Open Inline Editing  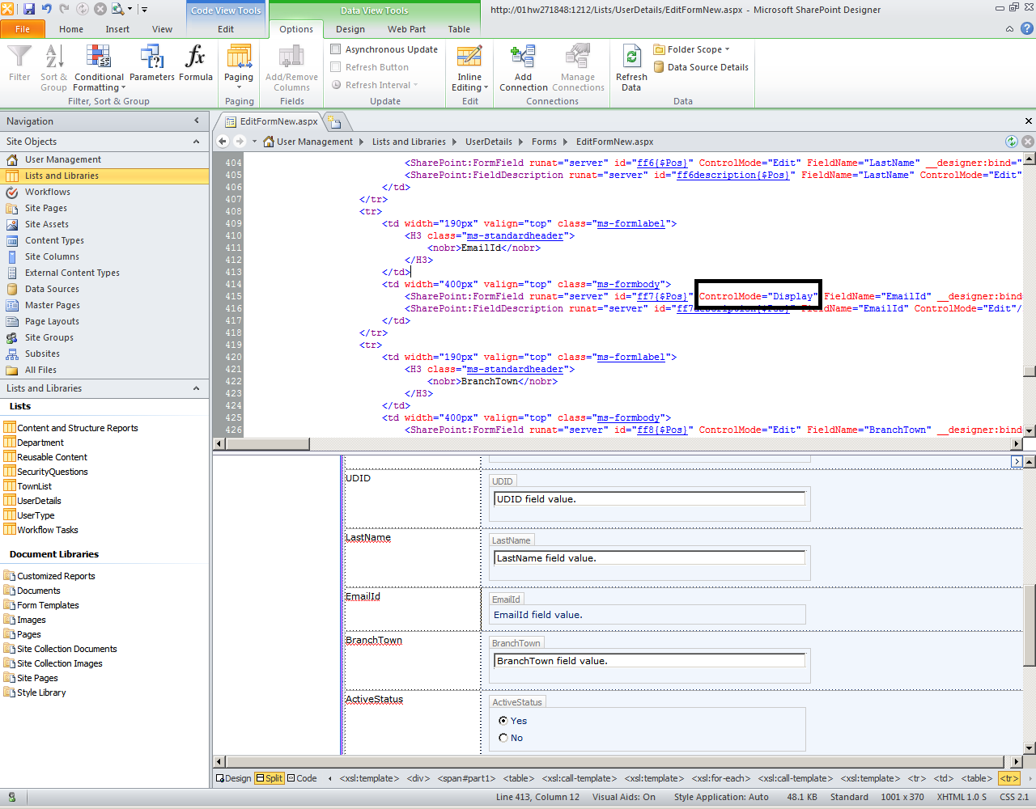pos(469,68)
